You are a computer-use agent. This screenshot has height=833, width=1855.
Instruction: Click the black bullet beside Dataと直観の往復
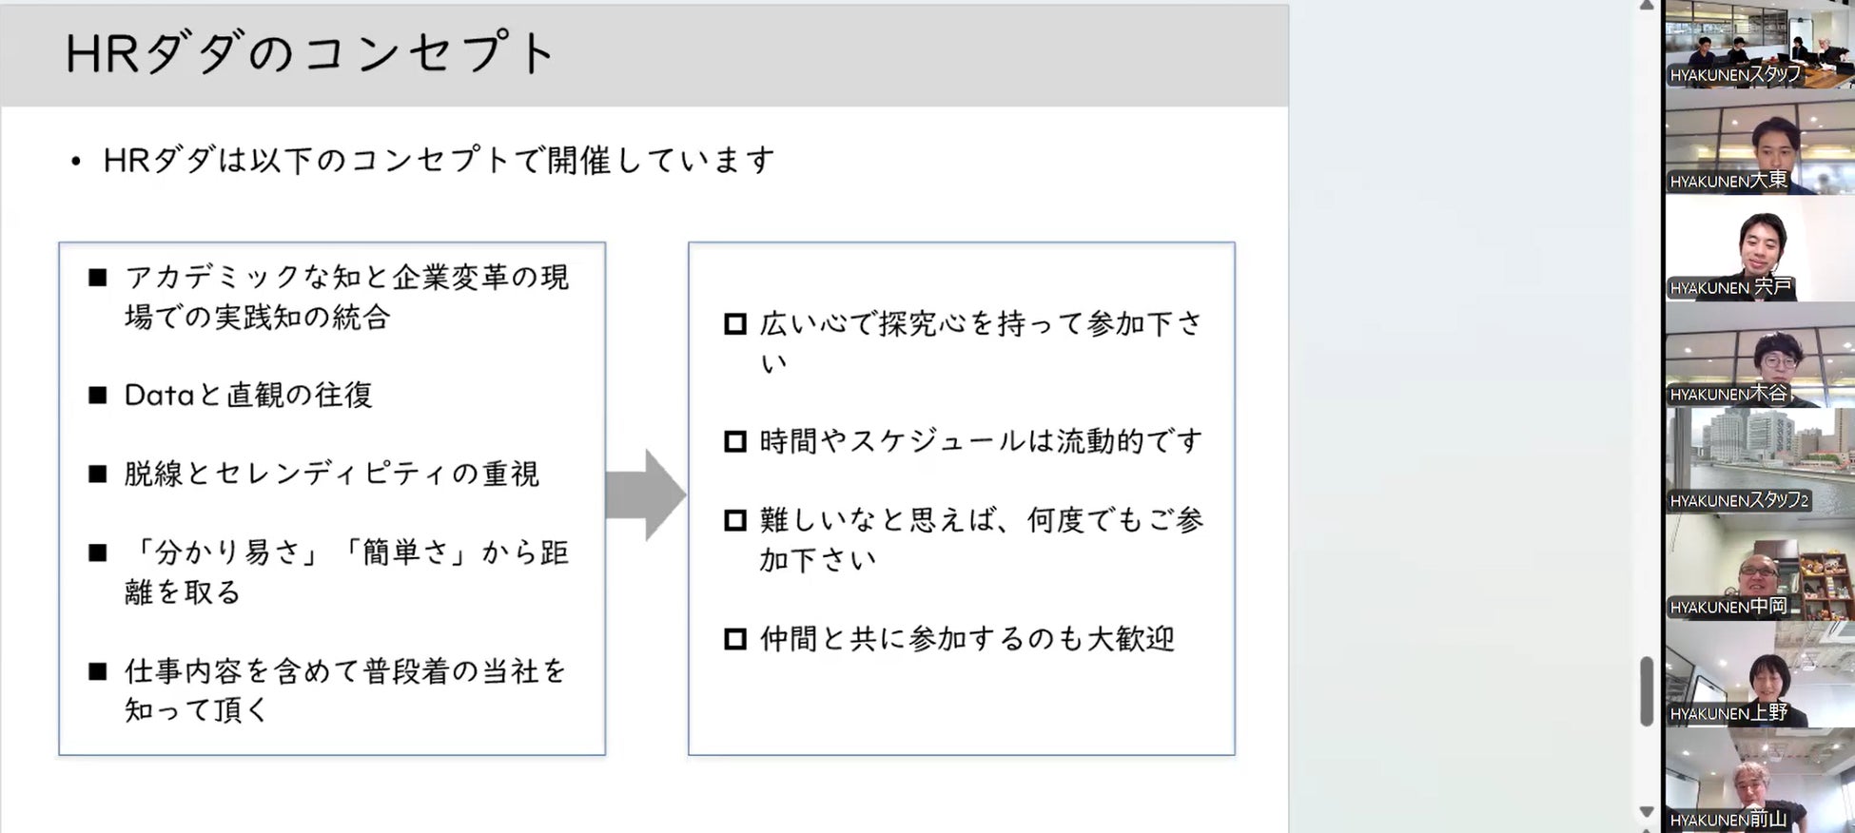[x=97, y=396]
